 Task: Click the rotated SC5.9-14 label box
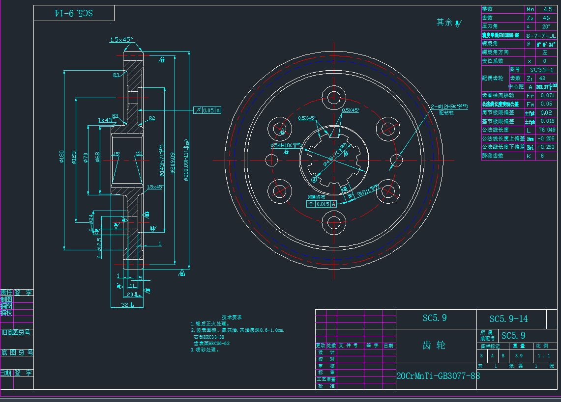point(74,14)
